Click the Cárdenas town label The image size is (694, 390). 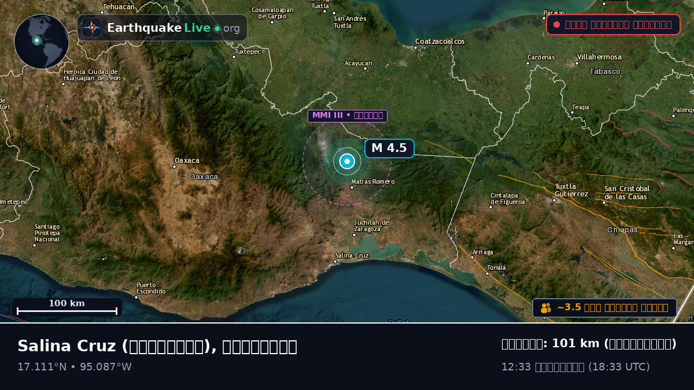point(541,57)
